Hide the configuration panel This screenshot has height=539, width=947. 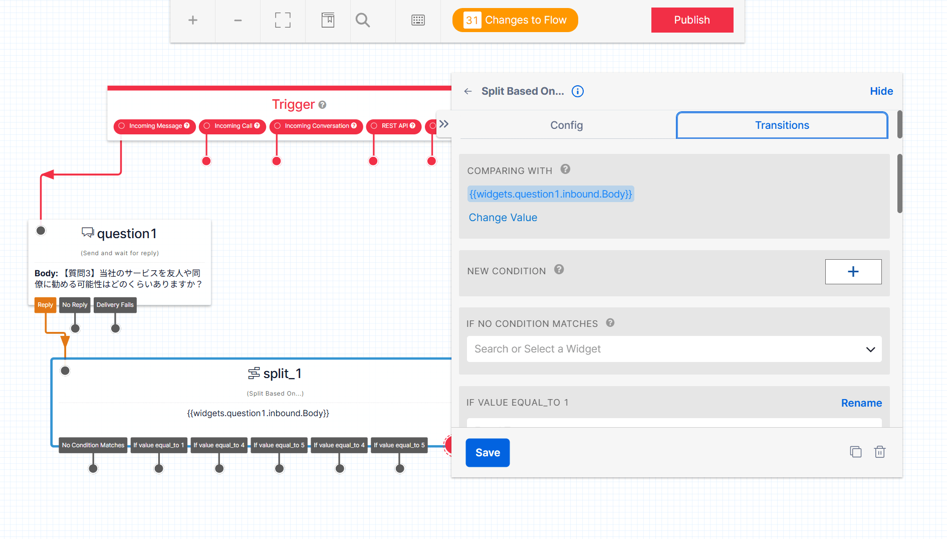(x=881, y=91)
